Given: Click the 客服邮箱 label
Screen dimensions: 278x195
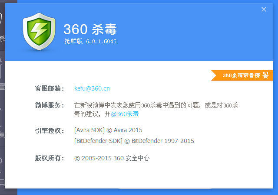Looking at the screenshot, I should [x=50, y=88].
